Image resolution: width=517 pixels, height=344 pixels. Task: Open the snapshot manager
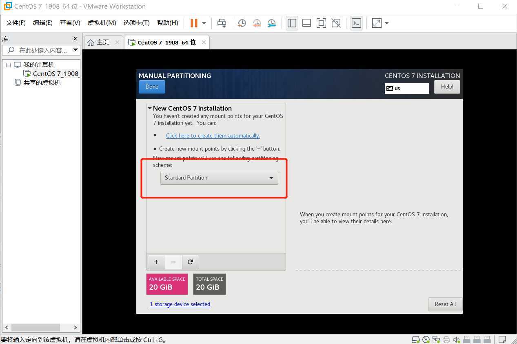(x=271, y=23)
